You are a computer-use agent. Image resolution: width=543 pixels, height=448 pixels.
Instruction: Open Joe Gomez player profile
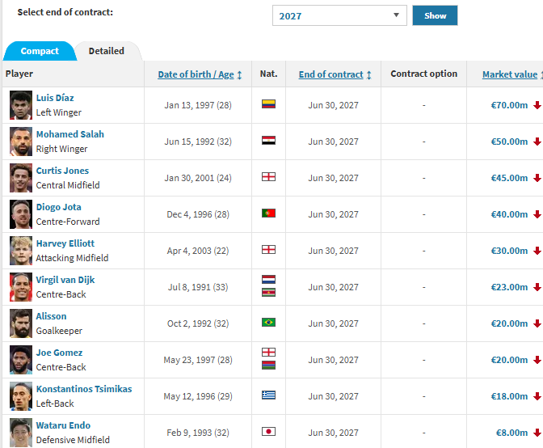click(x=59, y=353)
